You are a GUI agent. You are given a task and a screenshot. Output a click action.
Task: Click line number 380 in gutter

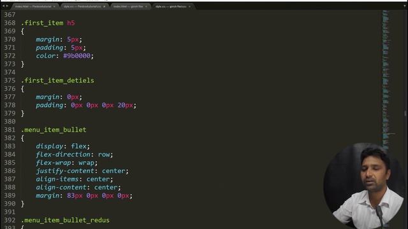click(10, 121)
